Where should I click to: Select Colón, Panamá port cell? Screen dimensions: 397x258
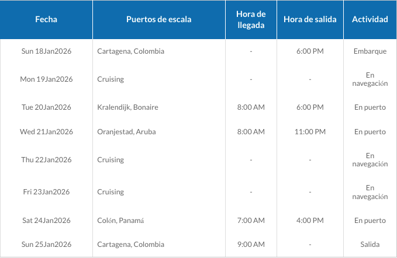pos(120,221)
